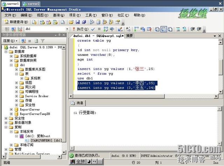Click the Filter funnel icon in Object Explorer

coord(42,41)
